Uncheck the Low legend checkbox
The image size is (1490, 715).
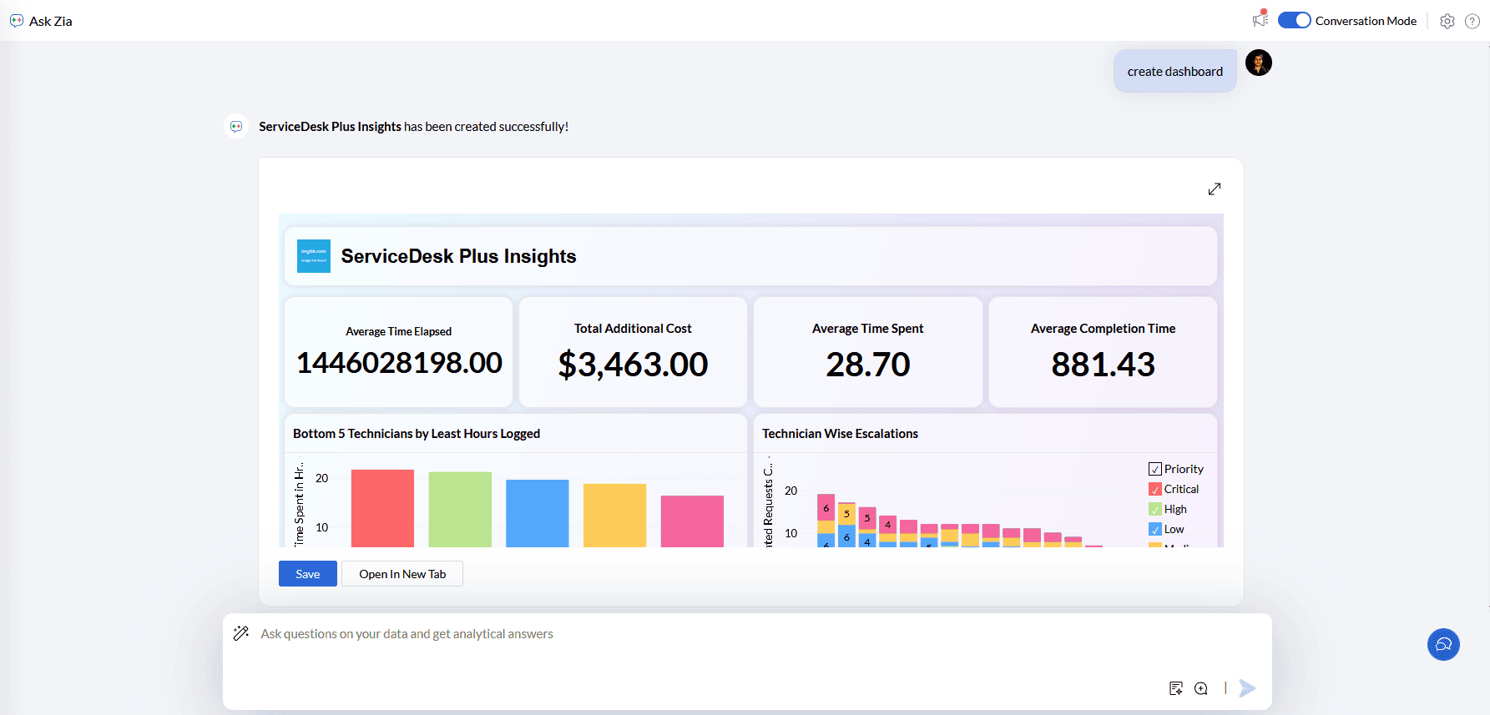[1155, 529]
